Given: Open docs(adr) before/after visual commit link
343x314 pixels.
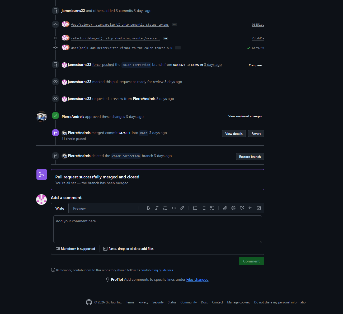Looking at the screenshot, I should pos(121,48).
